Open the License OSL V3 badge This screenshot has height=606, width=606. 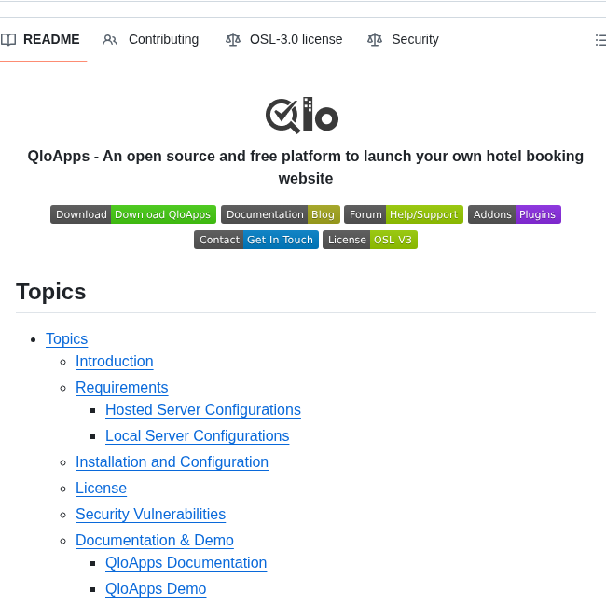pos(370,240)
